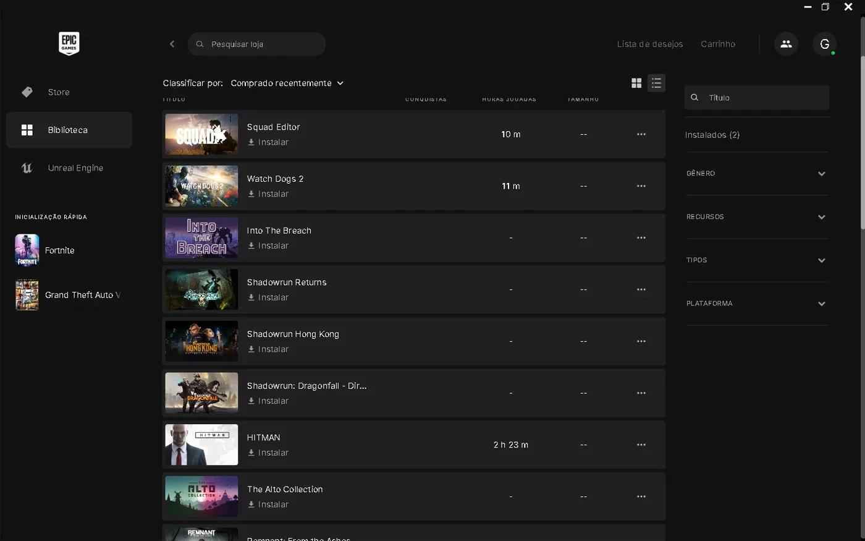Expand the Tipos filter
Viewport: 865px width, 541px height.
pyautogui.click(x=756, y=260)
